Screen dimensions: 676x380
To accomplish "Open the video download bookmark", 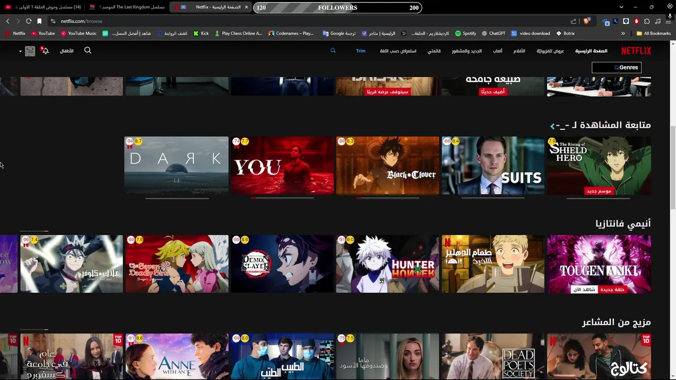I will pos(531,33).
